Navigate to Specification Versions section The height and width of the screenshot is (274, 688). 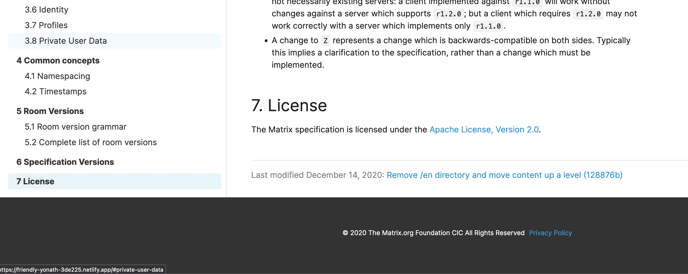click(65, 162)
